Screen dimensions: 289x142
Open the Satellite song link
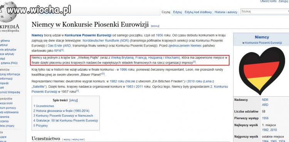coord(38,86)
